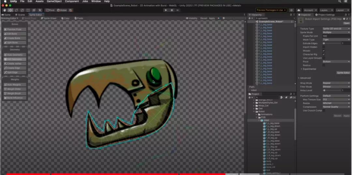
Task: Open the inspector Pivot Bottom dropdown
Action: (x=336, y=62)
